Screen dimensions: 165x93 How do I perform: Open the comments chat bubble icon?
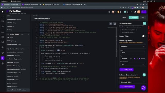pyautogui.click(x=127, y=12)
